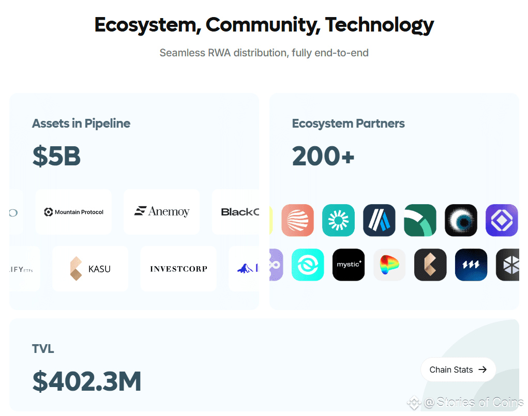Select the teal sunburst partner icon

pyautogui.click(x=338, y=220)
